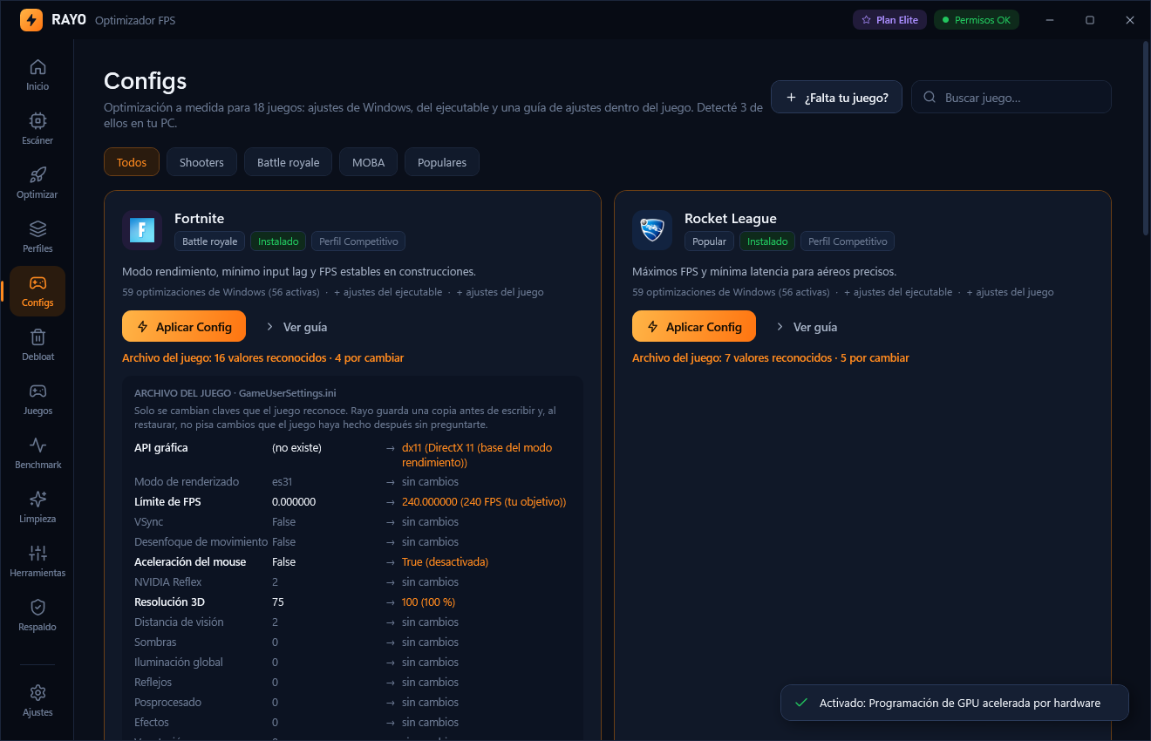
Task: Click the RAYO lightning logo
Action: 31,20
